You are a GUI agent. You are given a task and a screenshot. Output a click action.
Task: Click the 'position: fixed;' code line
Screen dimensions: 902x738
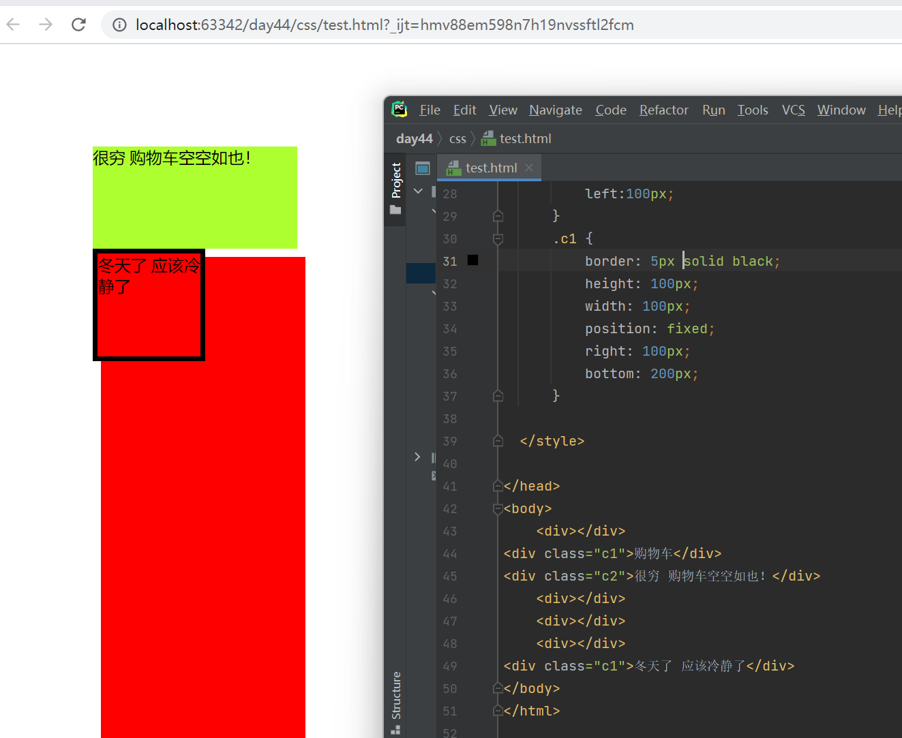(650, 328)
